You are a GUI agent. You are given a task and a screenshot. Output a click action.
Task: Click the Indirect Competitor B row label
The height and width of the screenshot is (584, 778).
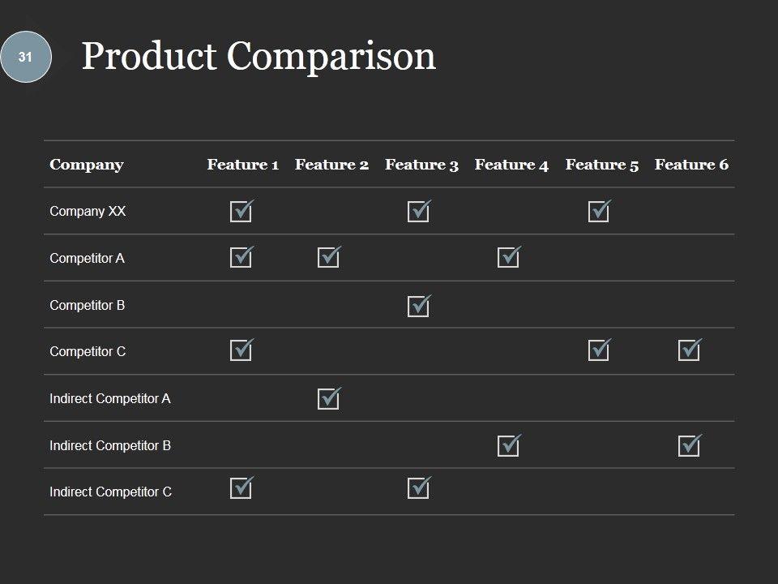coord(110,445)
